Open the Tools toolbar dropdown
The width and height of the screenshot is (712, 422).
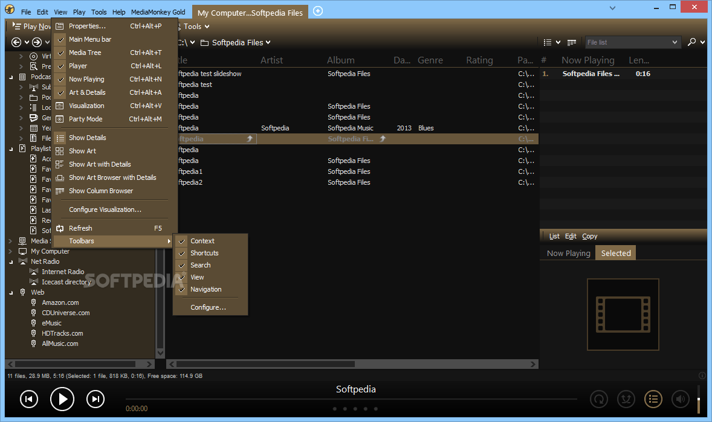[x=207, y=27]
